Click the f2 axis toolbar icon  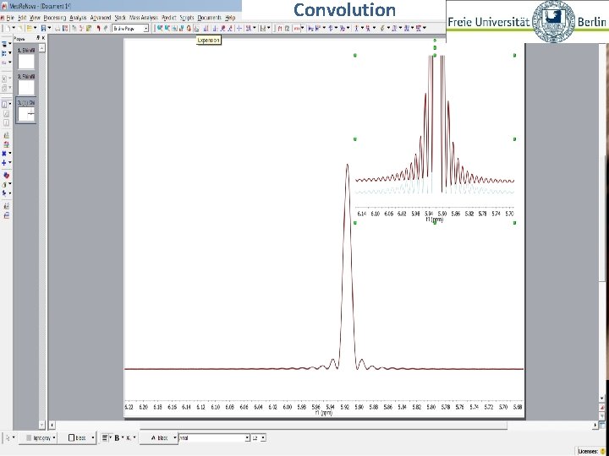[287, 28]
